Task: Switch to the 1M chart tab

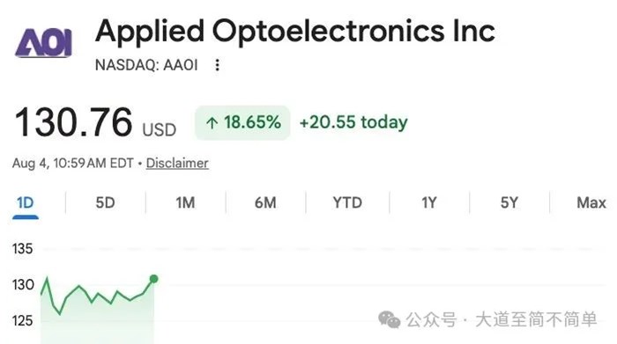Action: [x=185, y=203]
